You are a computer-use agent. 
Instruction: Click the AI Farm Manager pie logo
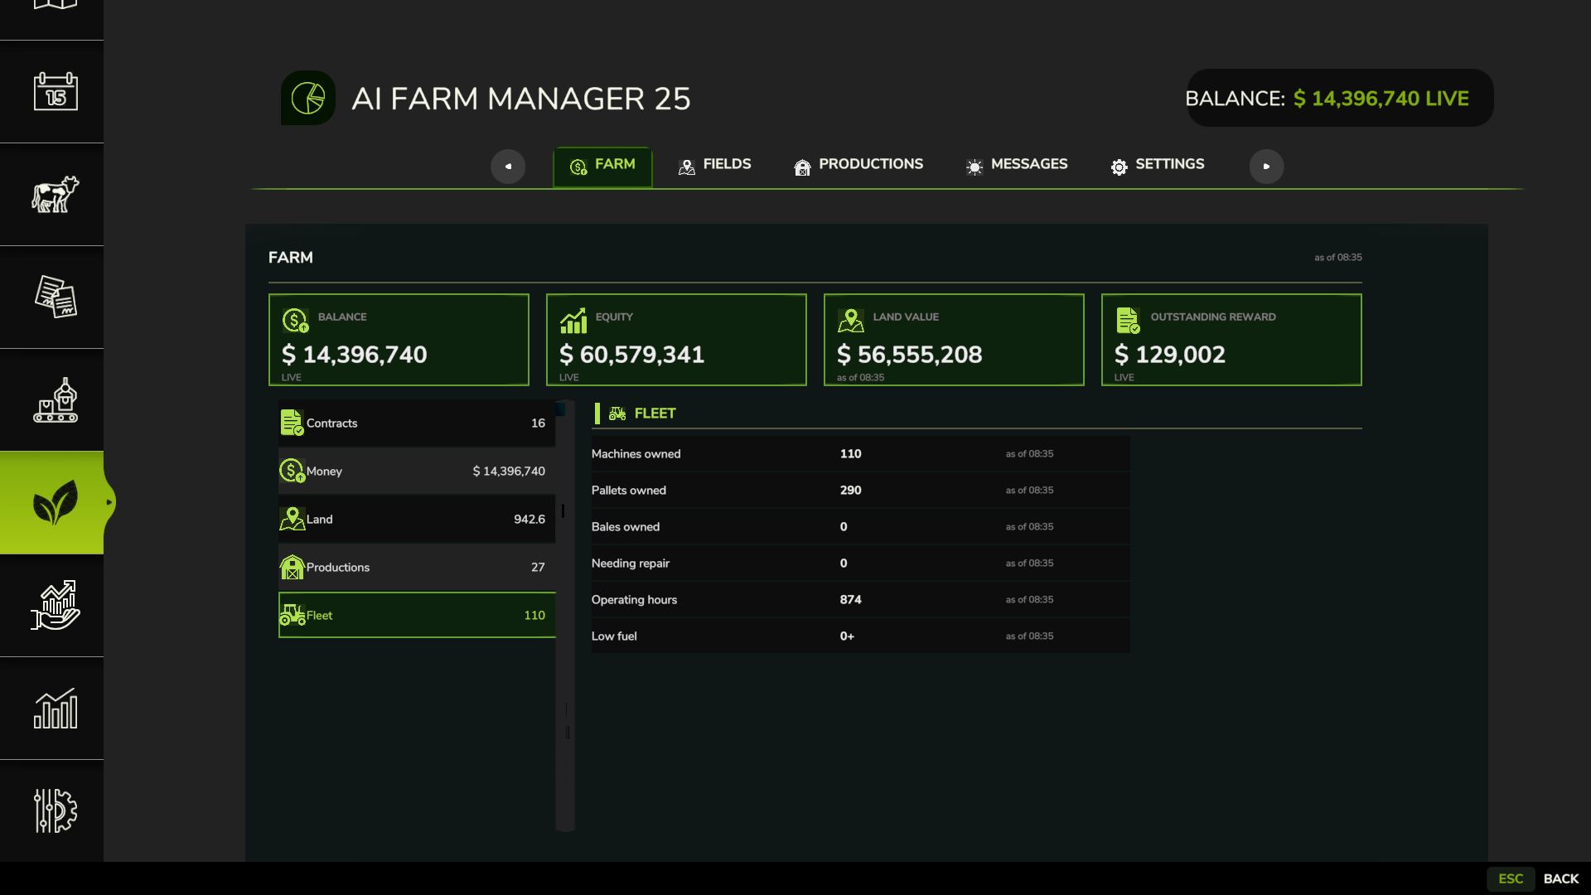[x=308, y=98]
